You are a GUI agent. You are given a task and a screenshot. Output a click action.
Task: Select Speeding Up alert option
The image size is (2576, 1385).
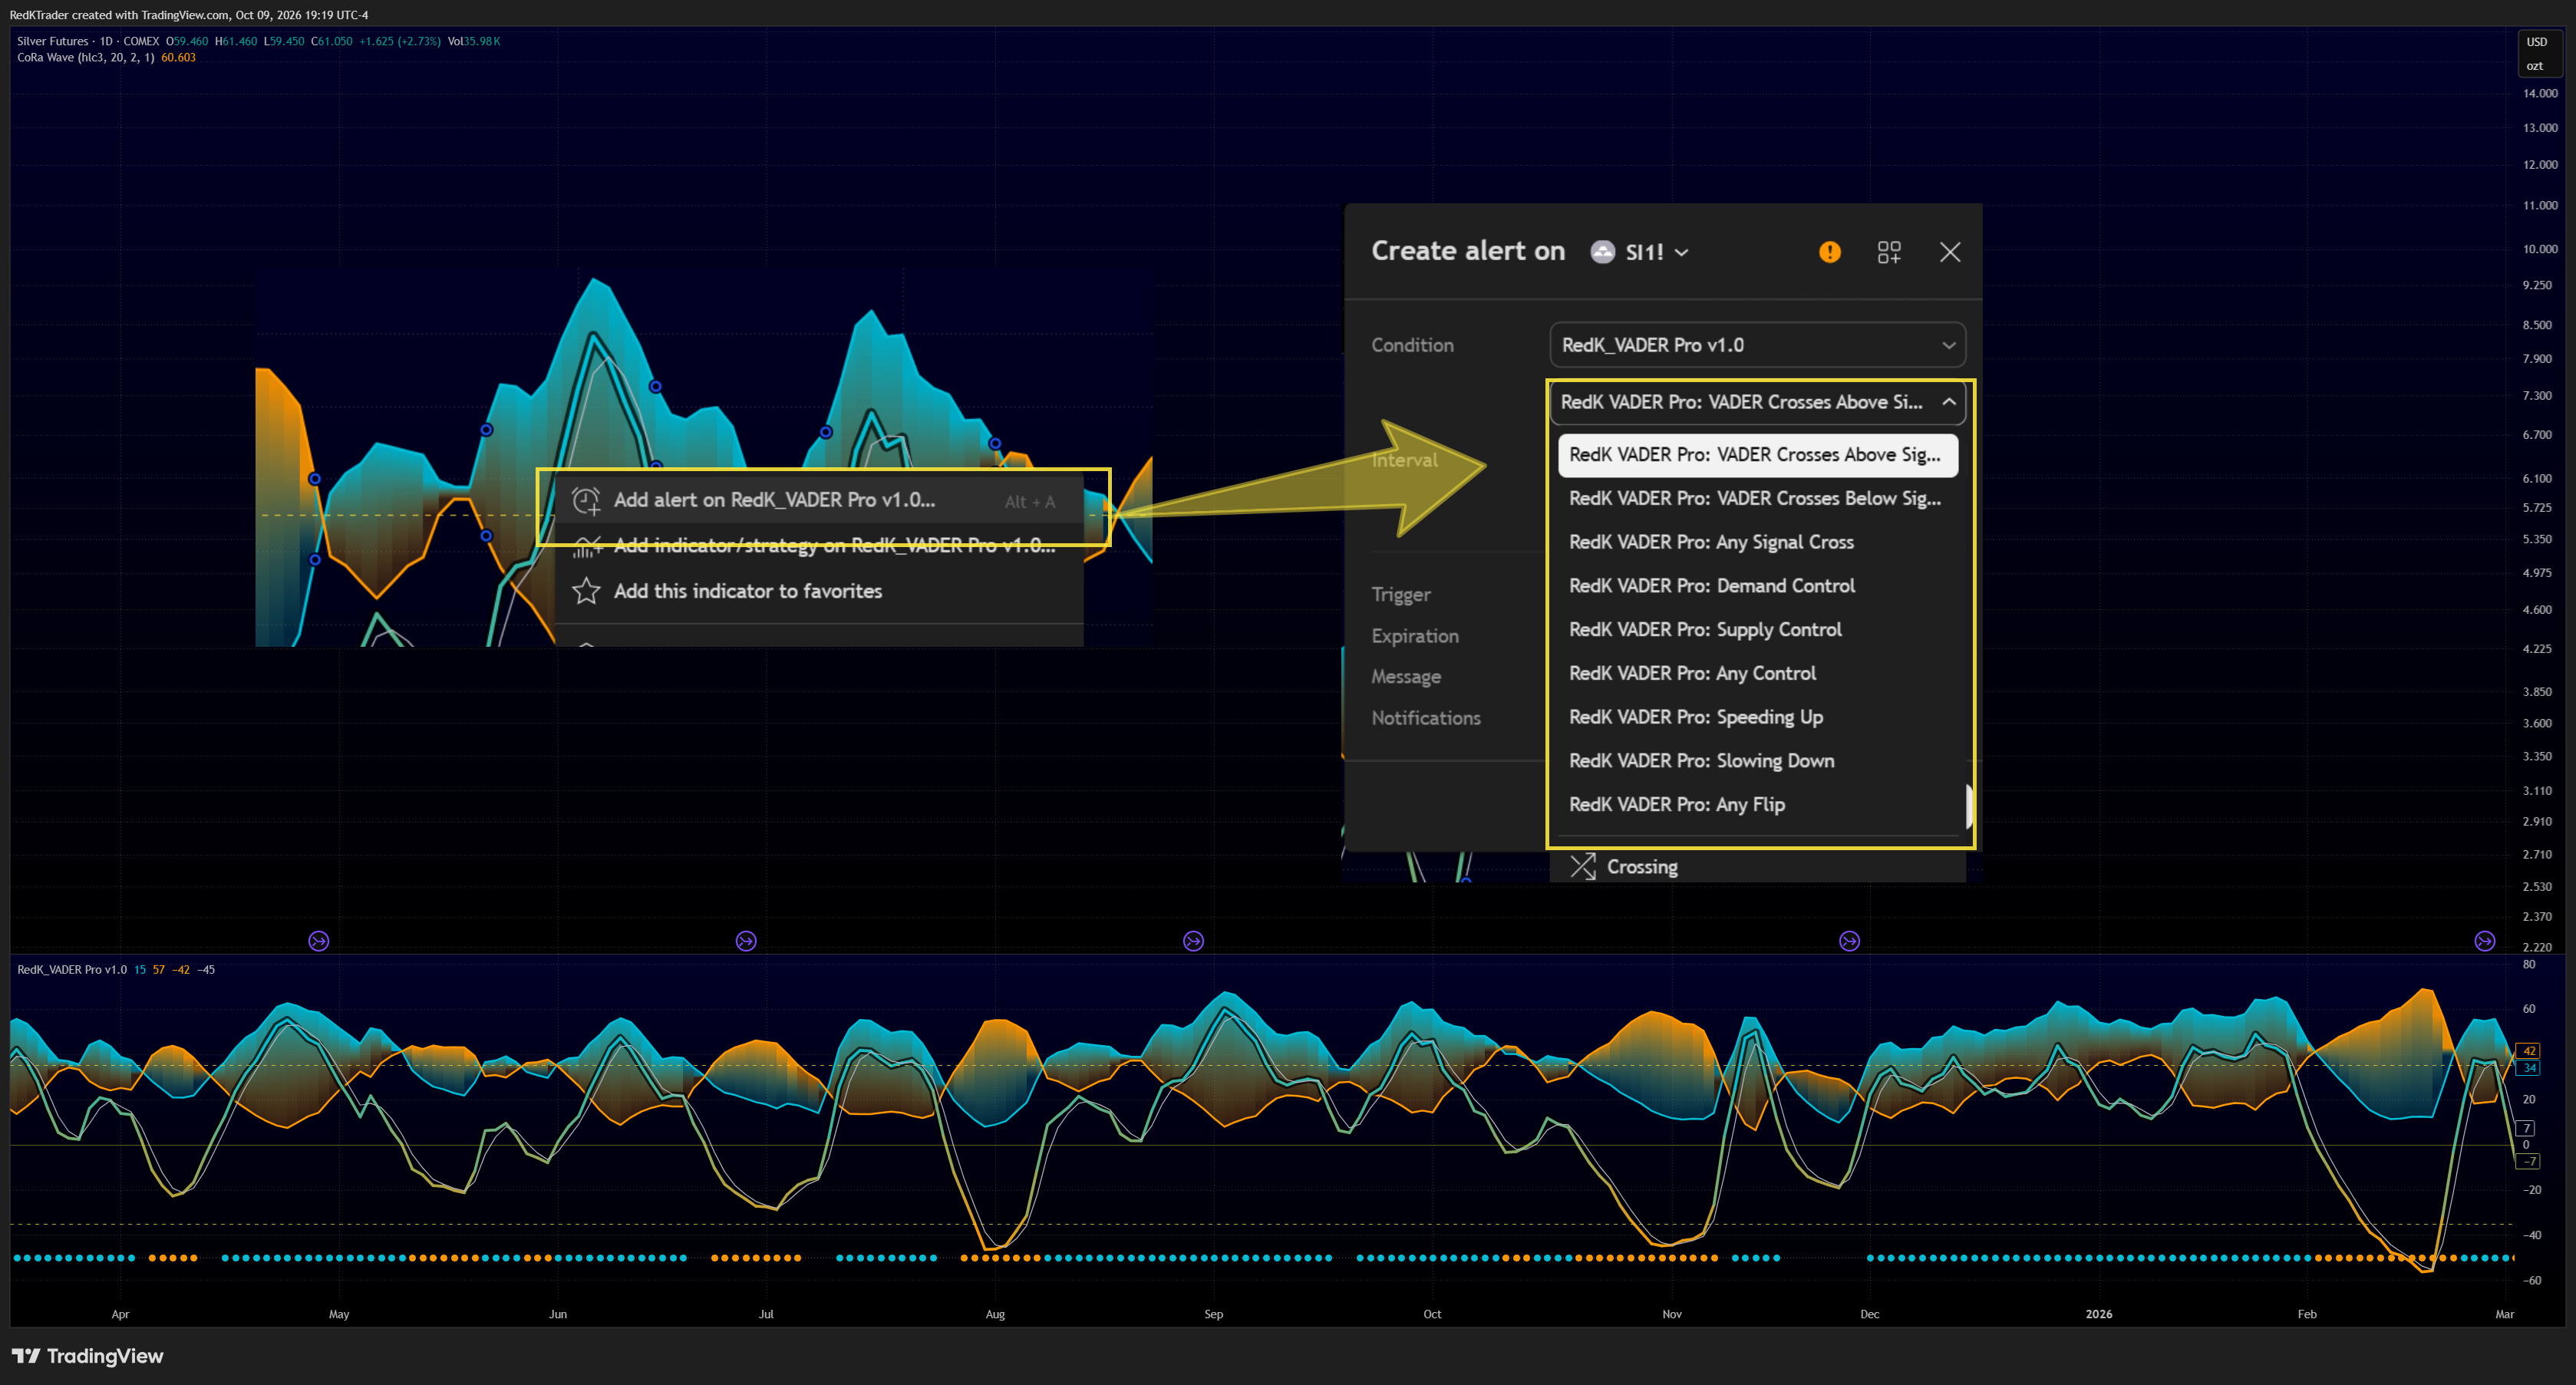(x=1757, y=717)
